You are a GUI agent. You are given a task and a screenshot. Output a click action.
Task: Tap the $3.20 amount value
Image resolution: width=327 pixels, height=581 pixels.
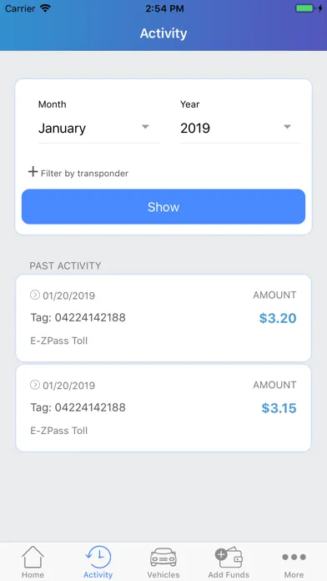[278, 318]
